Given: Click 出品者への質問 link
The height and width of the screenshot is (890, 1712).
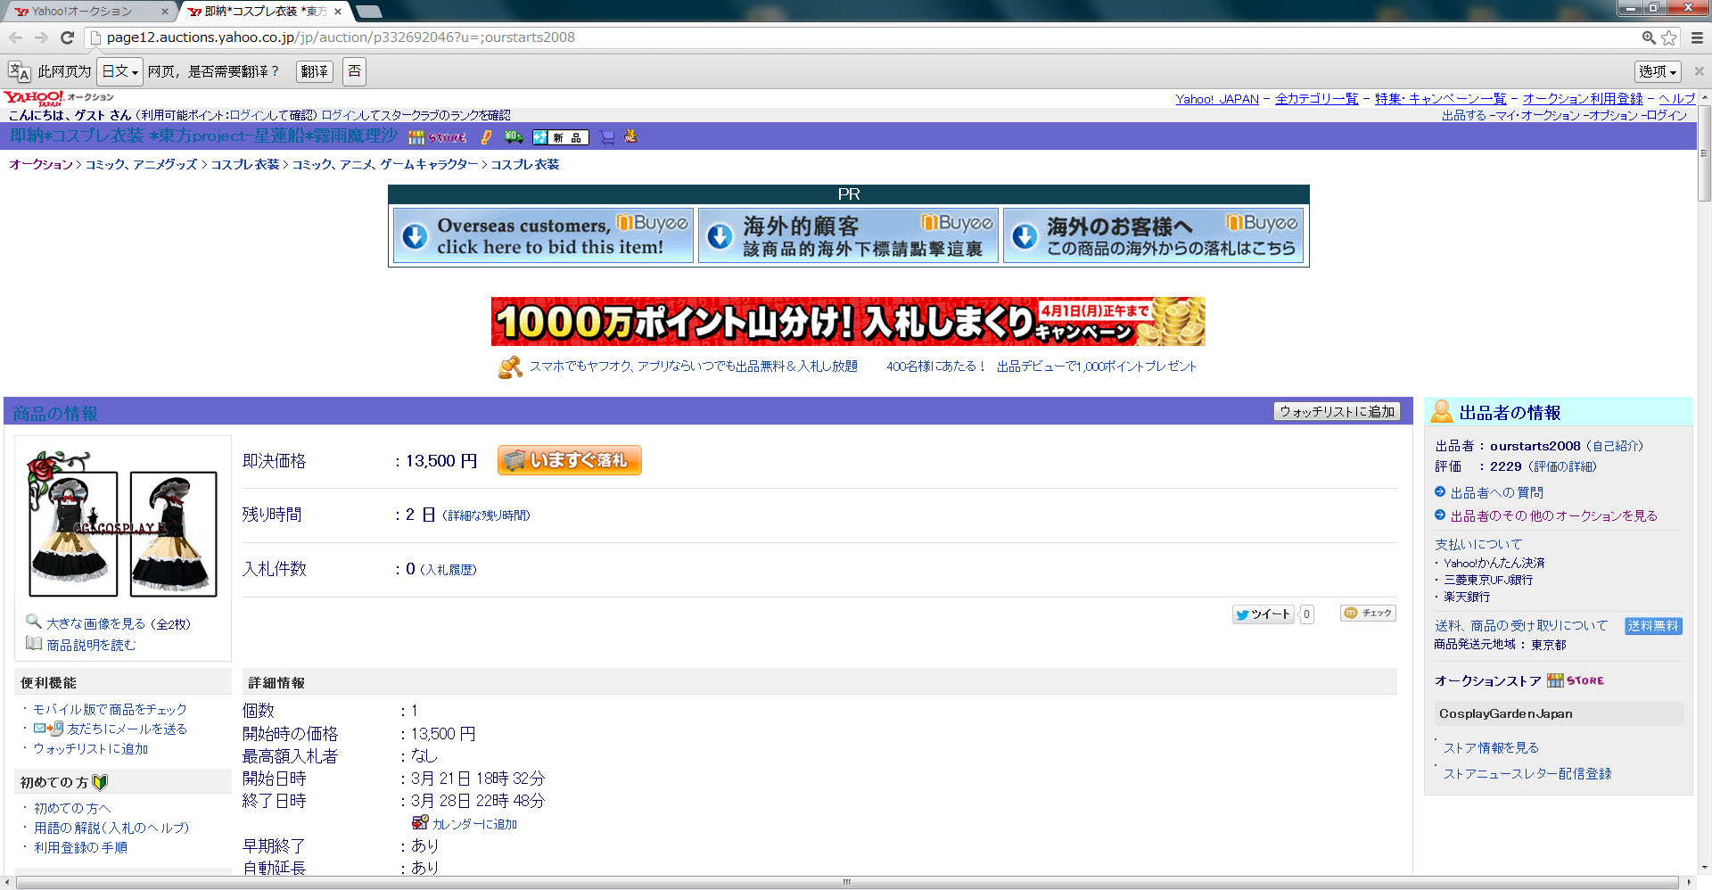Looking at the screenshot, I should pos(1496,492).
